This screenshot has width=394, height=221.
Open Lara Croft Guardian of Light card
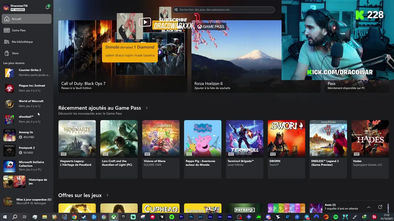[x=119, y=149]
